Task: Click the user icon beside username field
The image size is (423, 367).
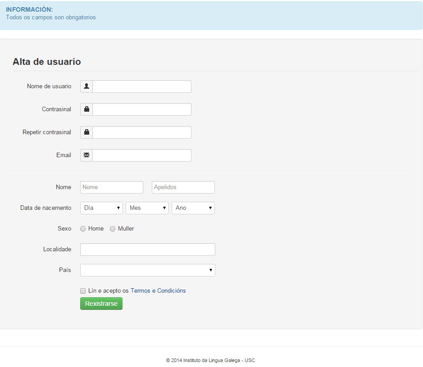Action: (86, 86)
